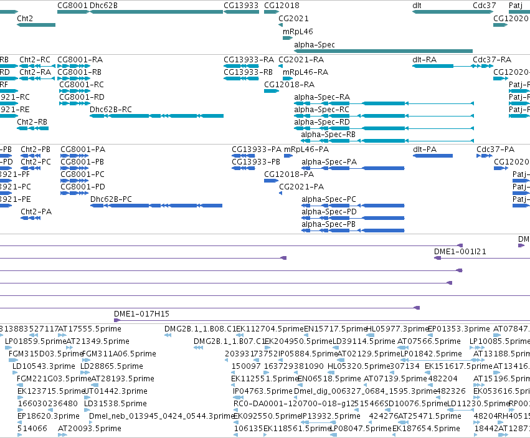
Task: Open EST LD31538.5prime label
Action: coord(115,404)
